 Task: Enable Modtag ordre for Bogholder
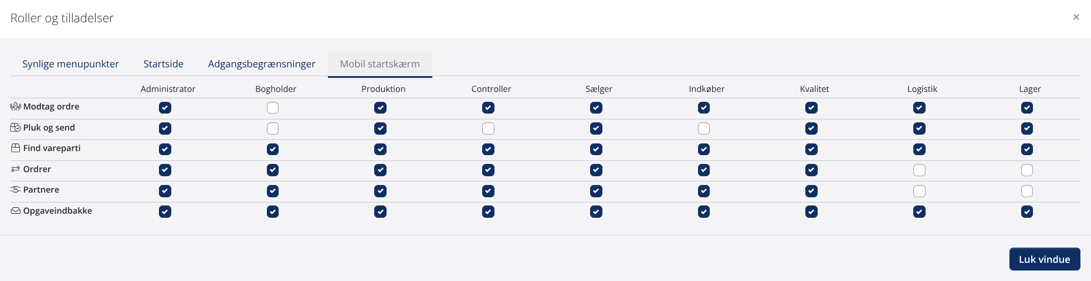273,108
